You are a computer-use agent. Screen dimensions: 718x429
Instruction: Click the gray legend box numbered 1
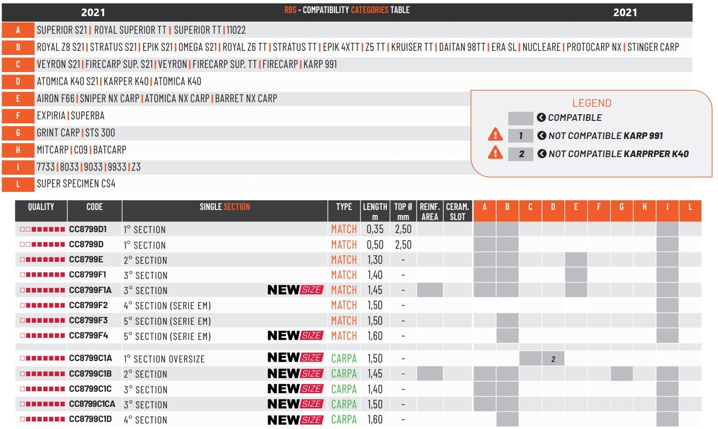point(521,135)
